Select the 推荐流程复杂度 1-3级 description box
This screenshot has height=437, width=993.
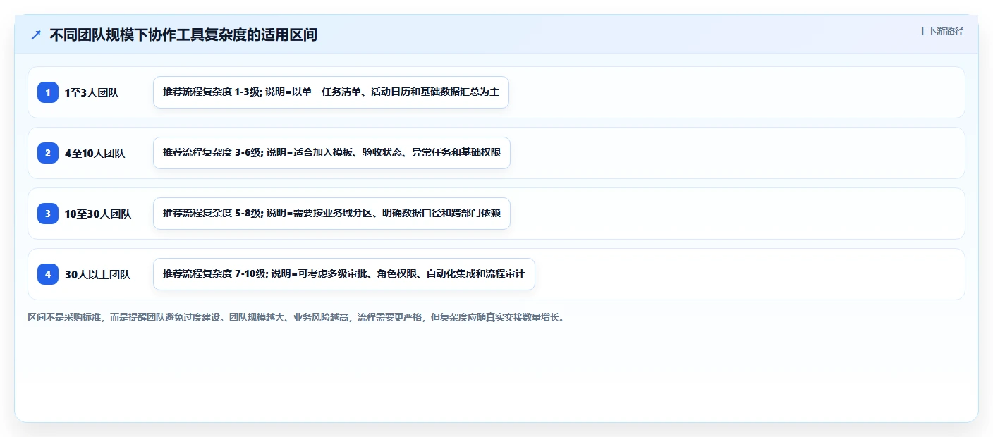pos(331,92)
